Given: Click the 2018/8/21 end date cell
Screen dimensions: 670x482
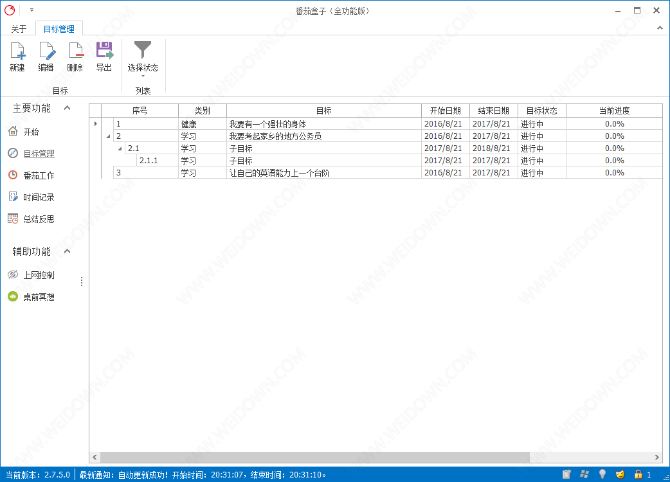Looking at the screenshot, I should pos(494,148).
